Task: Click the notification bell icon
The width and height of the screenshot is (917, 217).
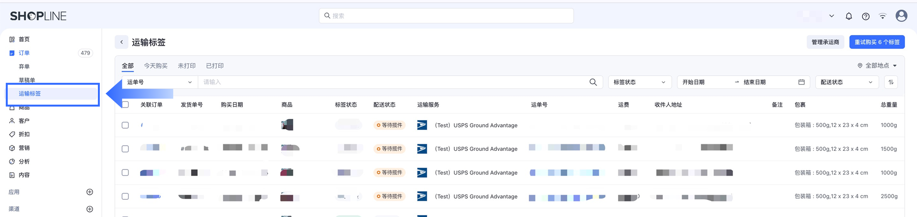Action: [849, 16]
